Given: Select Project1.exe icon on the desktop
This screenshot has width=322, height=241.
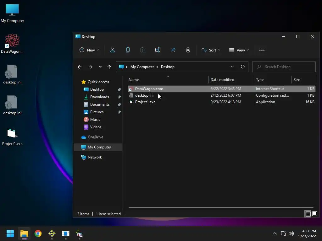Looking at the screenshot, I should 12,137.
